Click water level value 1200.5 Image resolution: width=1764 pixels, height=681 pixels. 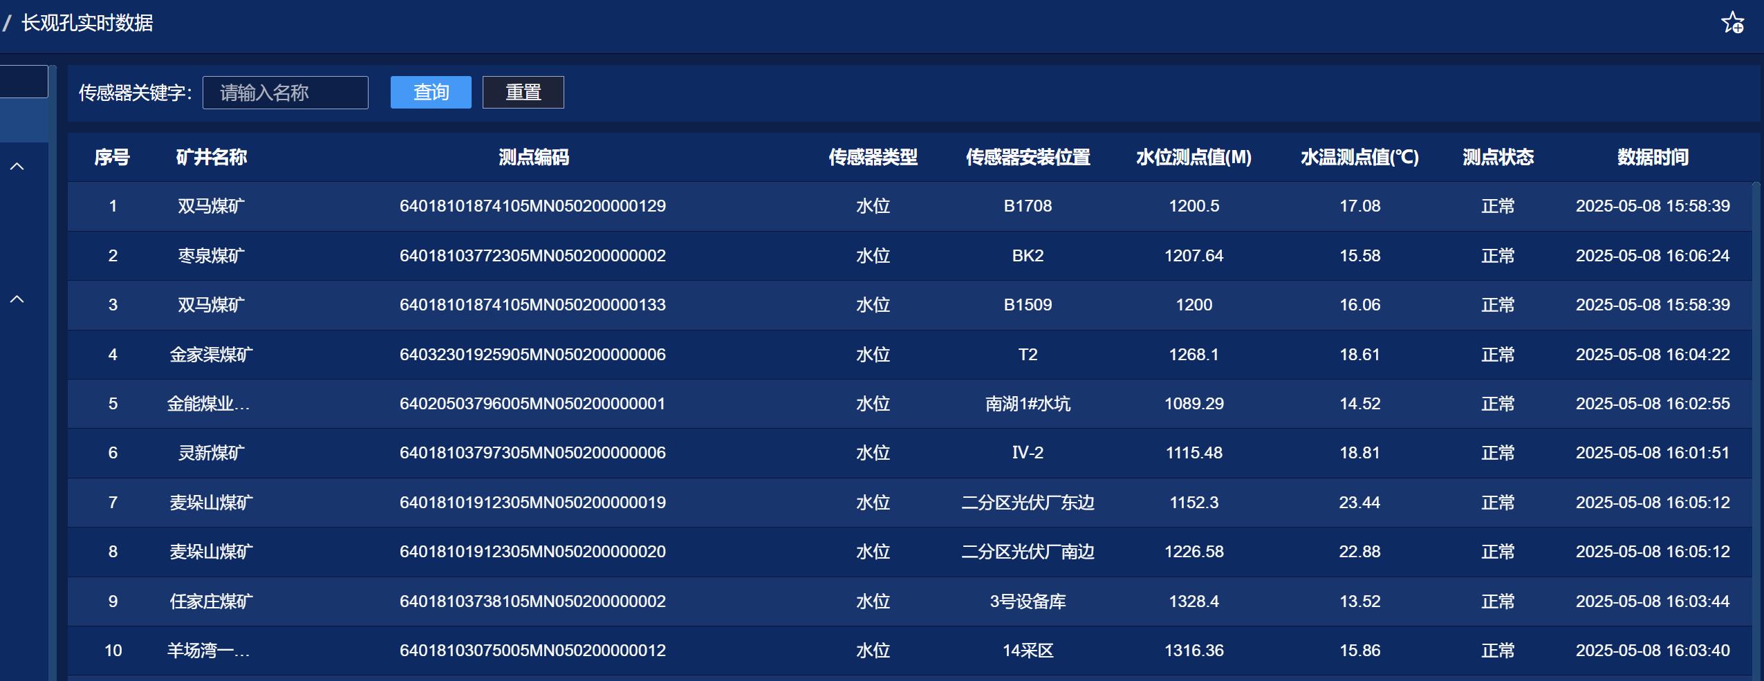click(1194, 206)
